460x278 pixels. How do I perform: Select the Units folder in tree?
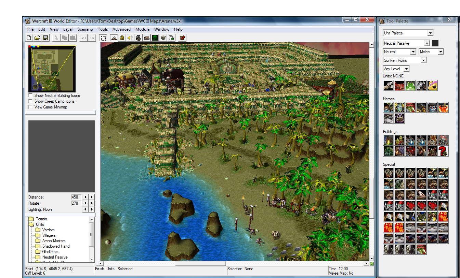click(x=37, y=224)
